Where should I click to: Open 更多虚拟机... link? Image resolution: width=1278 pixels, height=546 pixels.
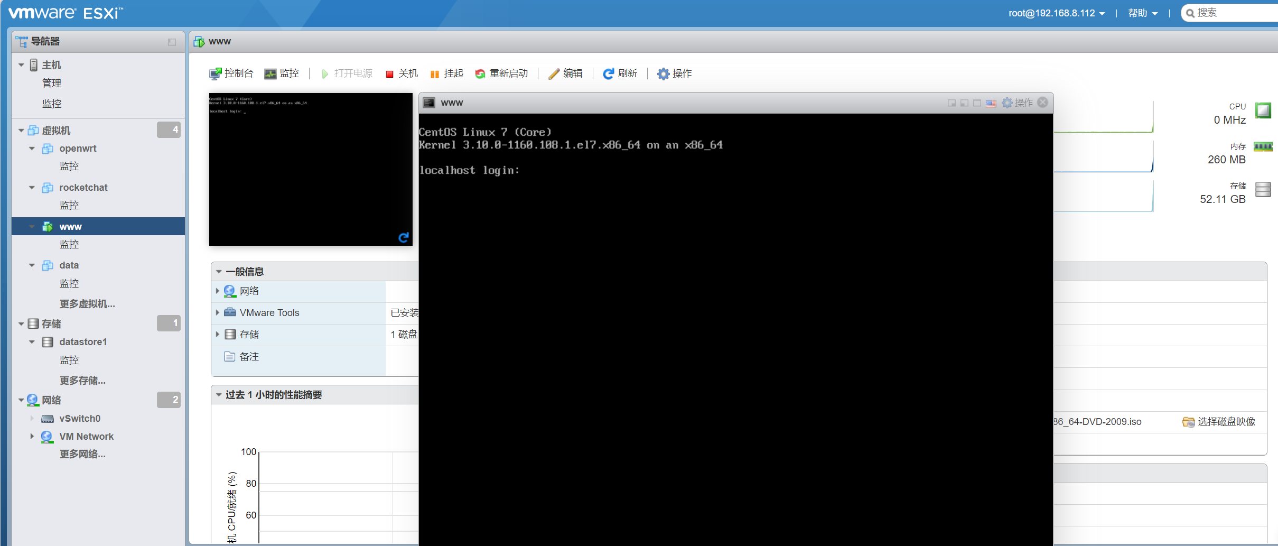coord(87,304)
